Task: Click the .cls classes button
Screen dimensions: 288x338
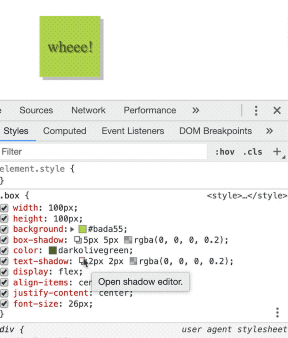Action: click(x=252, y=152)
